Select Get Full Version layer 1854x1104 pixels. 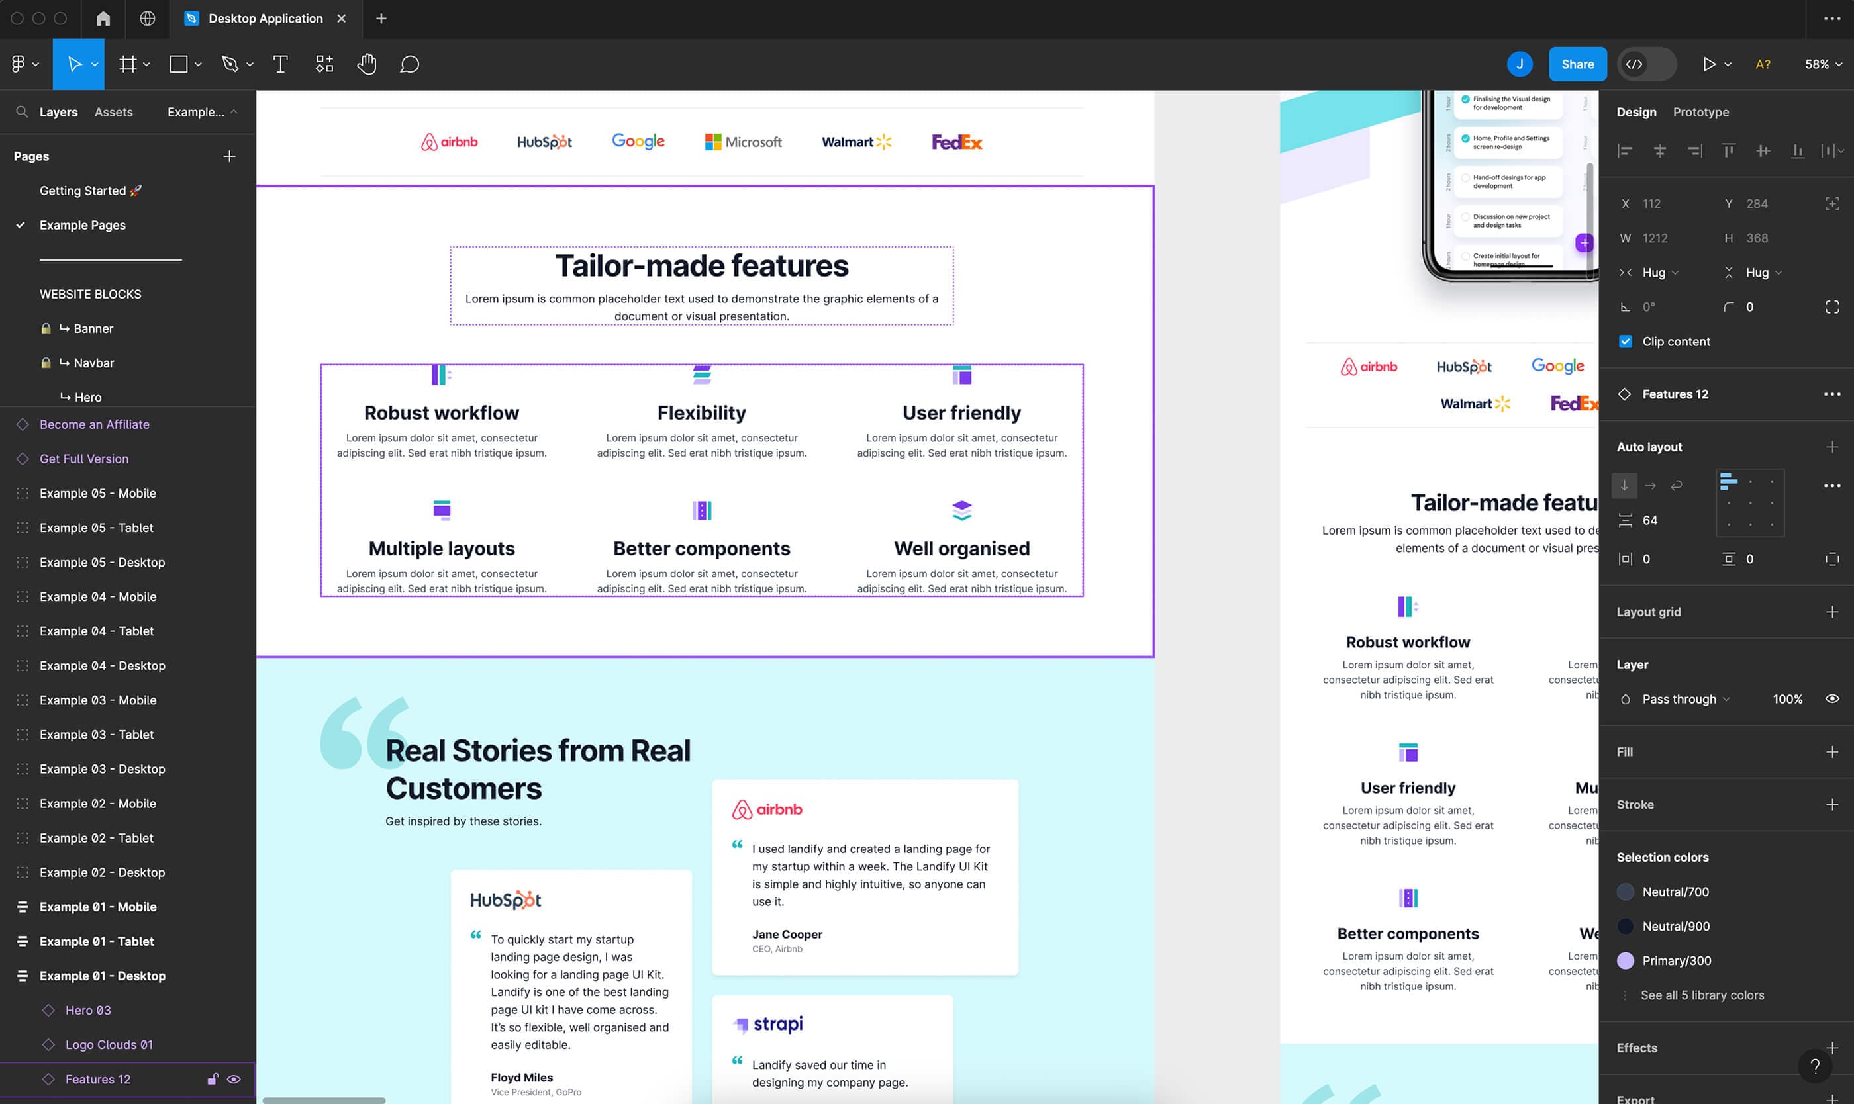[84, 459]
